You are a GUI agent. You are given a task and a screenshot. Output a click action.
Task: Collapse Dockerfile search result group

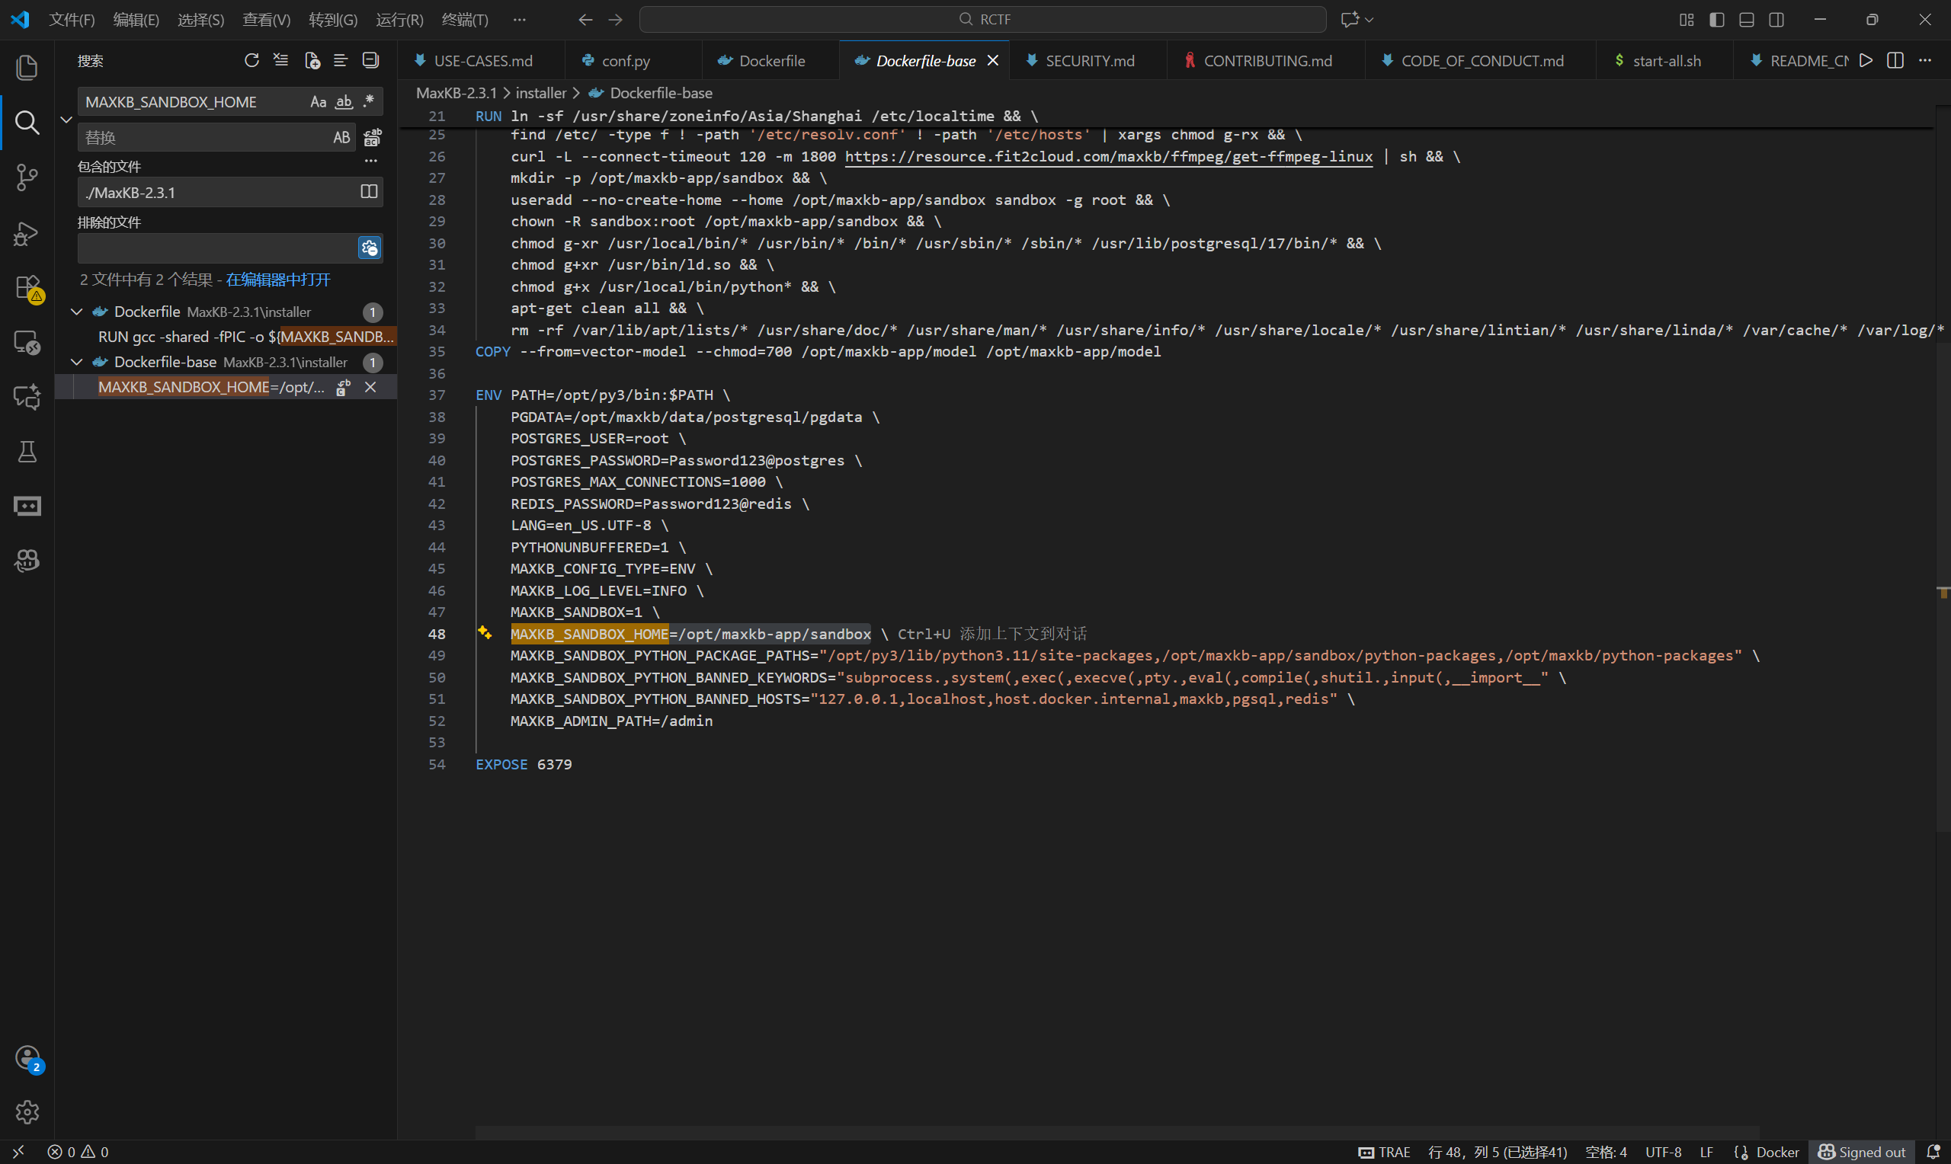pyautogui.click(x=77, y=312)
